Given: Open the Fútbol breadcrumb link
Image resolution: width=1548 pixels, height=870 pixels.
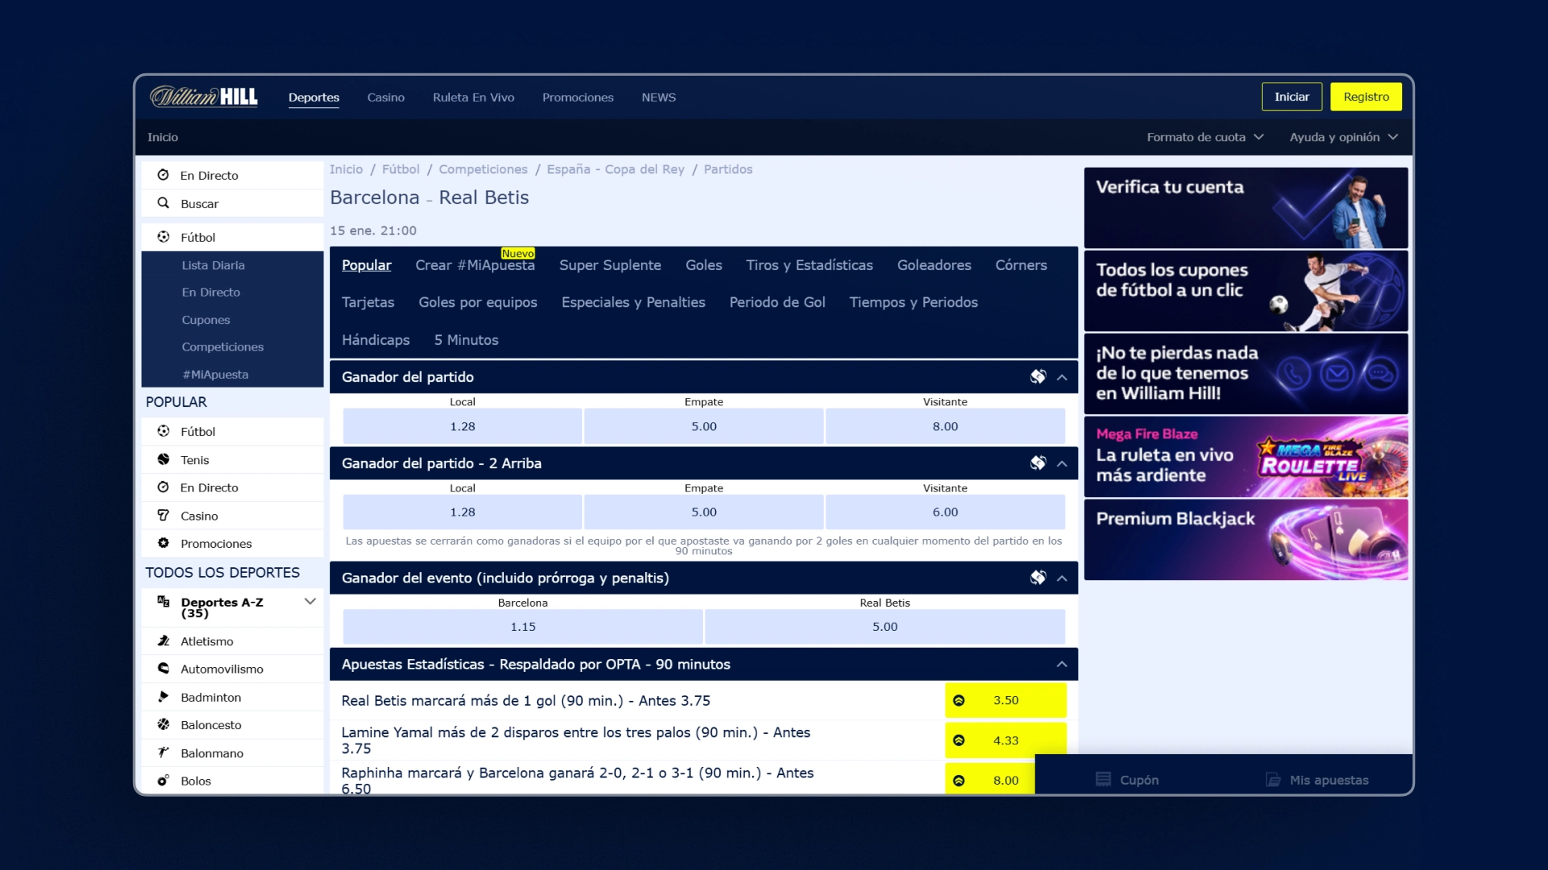Looking at the screenshot, I should pyautogui.click(x=401, y=169).
